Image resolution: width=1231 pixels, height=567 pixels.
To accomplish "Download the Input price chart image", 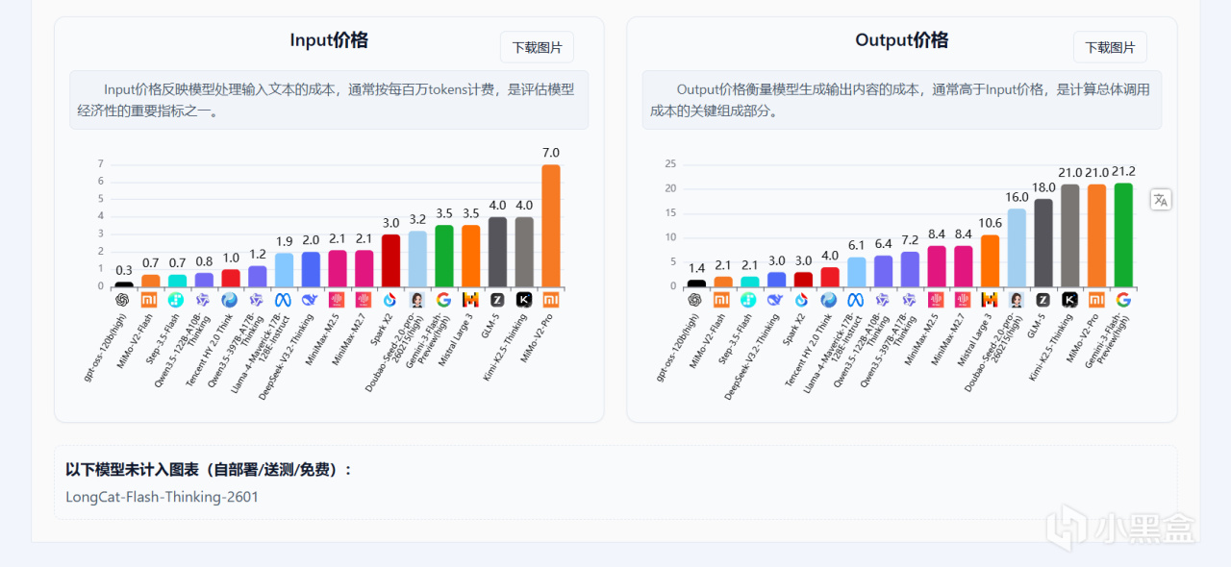I will [537, 47].
